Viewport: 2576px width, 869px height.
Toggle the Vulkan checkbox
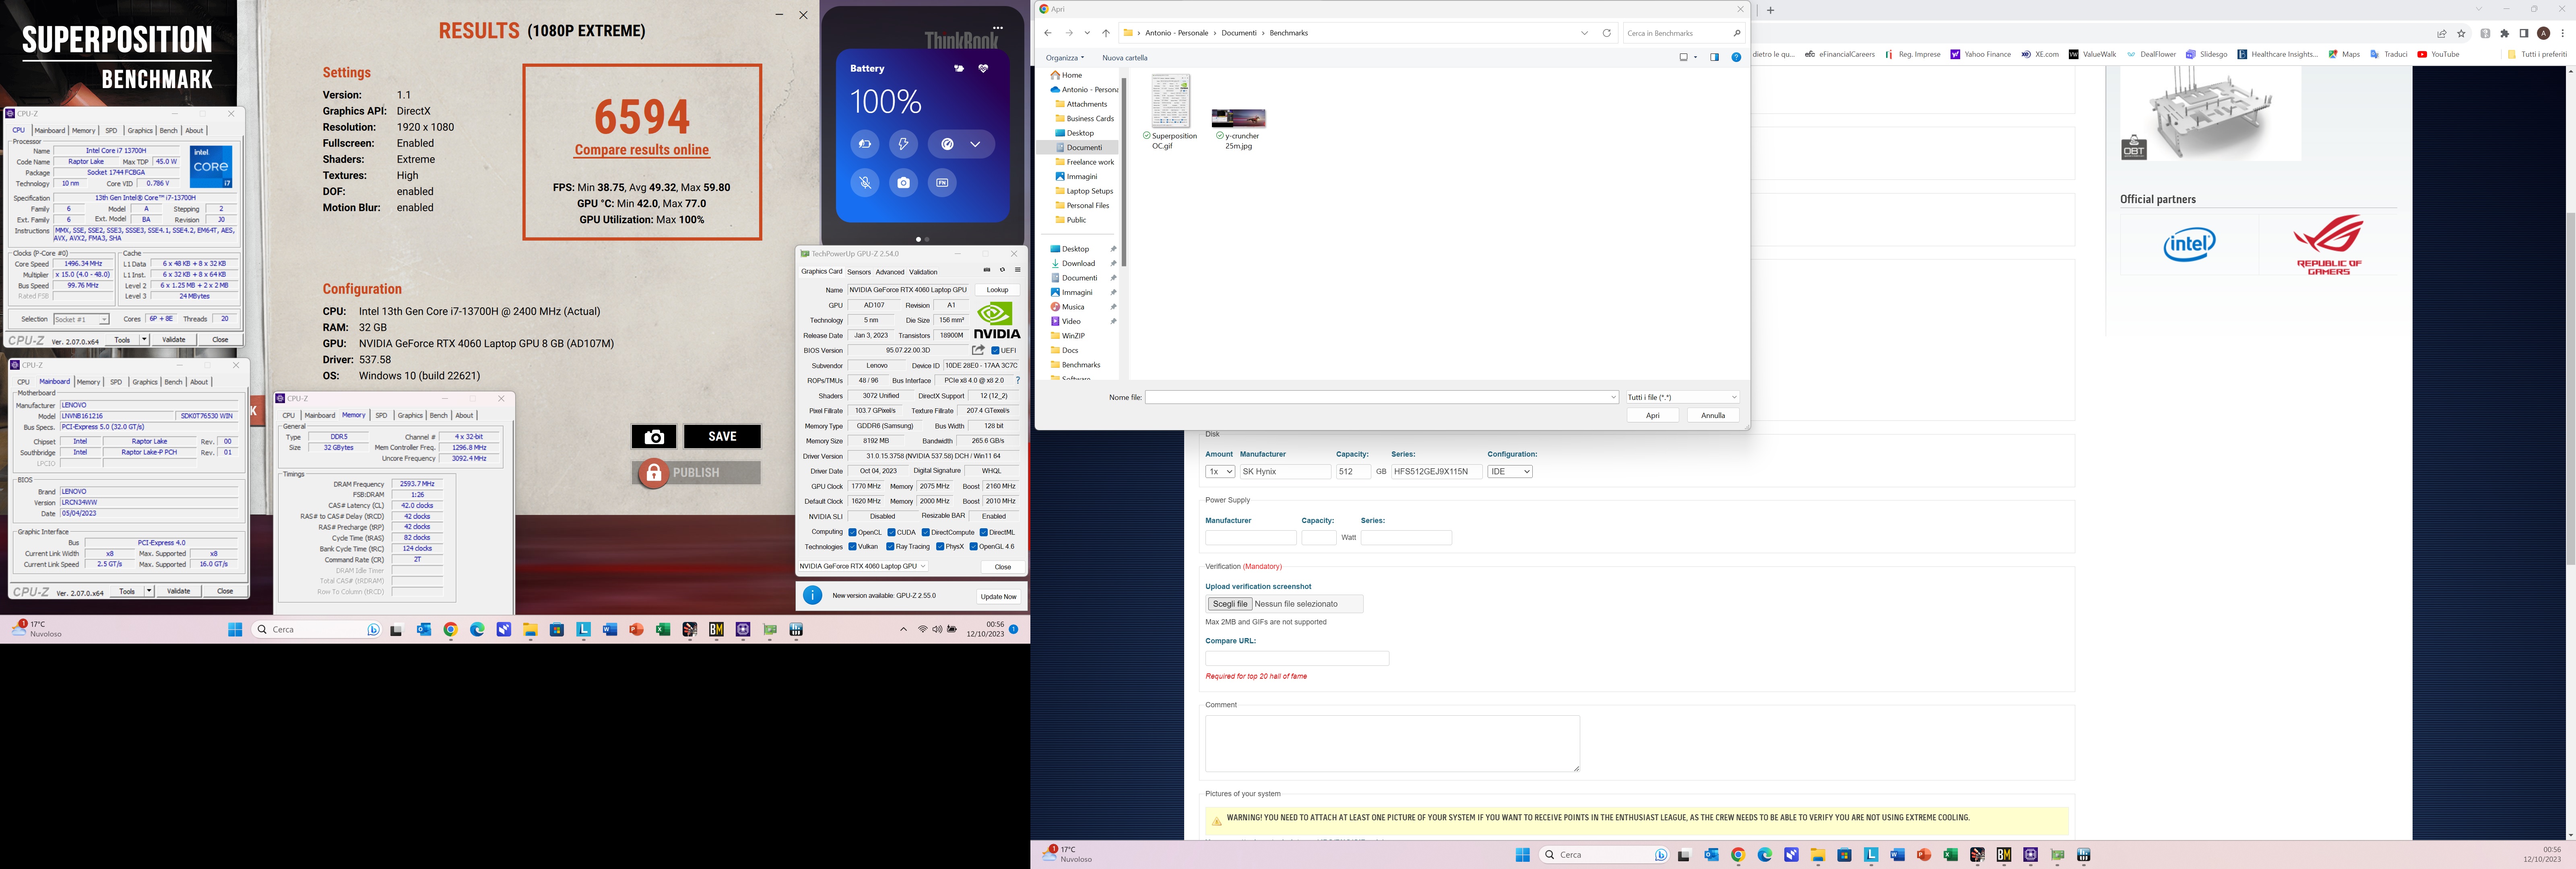pos(852,547)
